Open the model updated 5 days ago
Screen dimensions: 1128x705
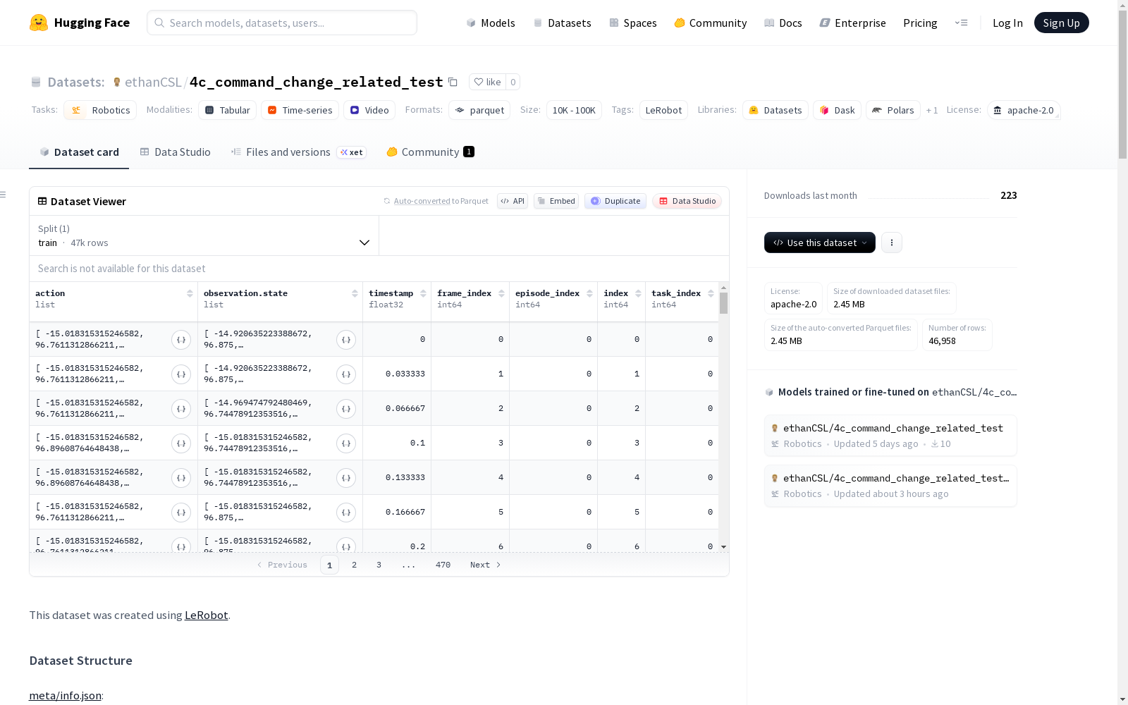click(890, 436)
